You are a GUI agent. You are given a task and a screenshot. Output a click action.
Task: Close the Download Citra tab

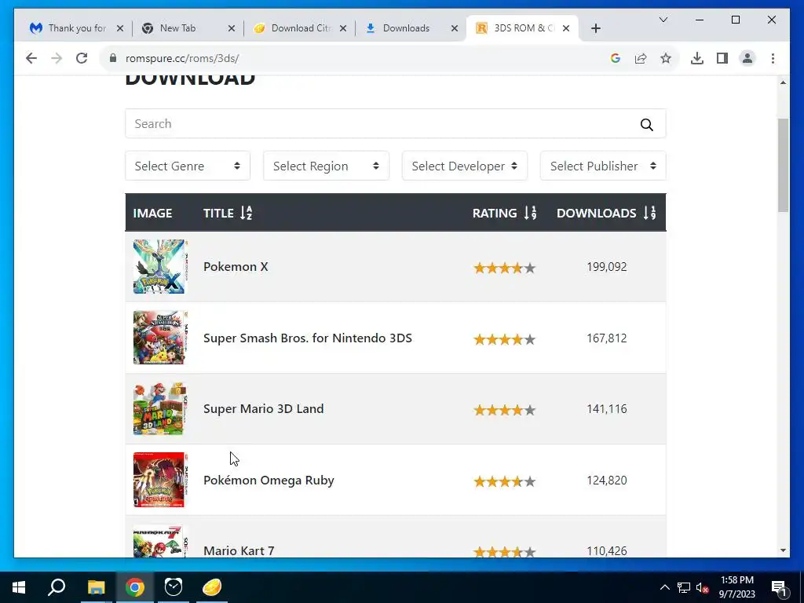click(343, 28)
